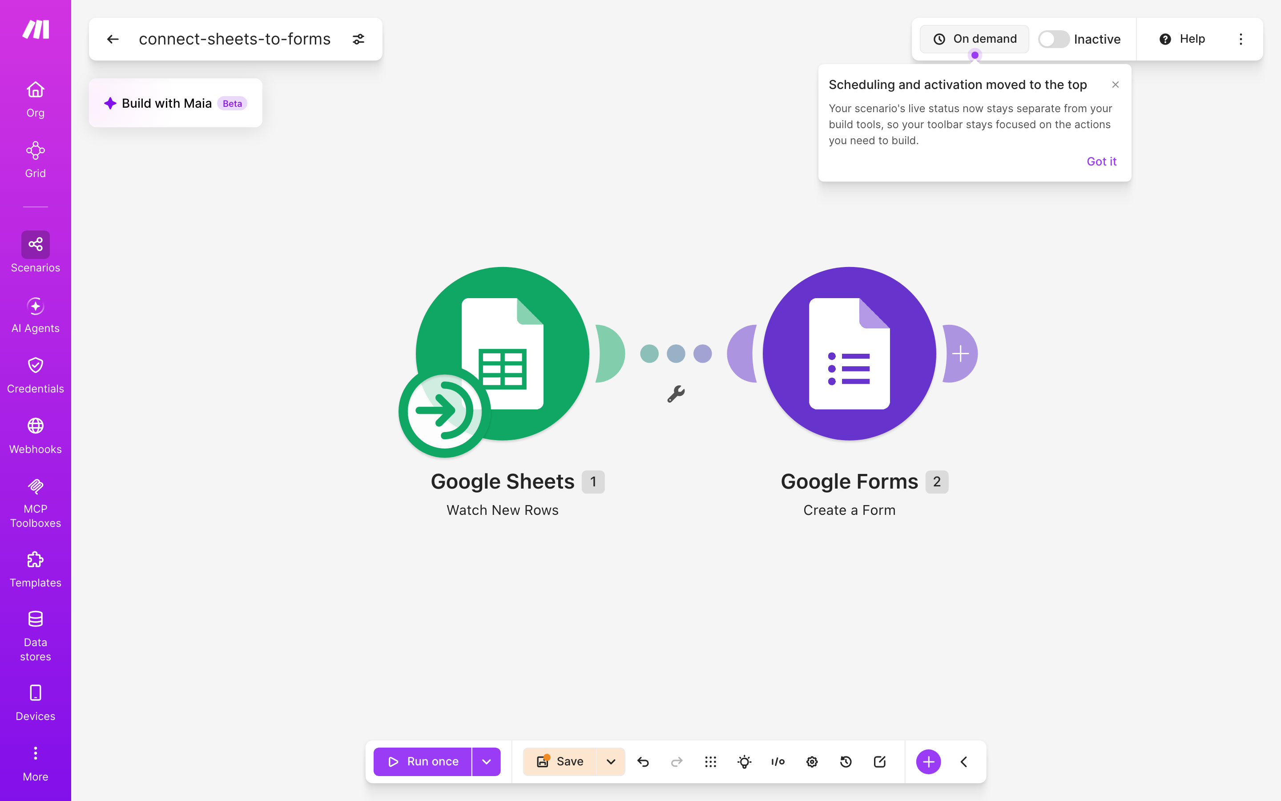Open the On demand scheduling option

pos(975,39)
